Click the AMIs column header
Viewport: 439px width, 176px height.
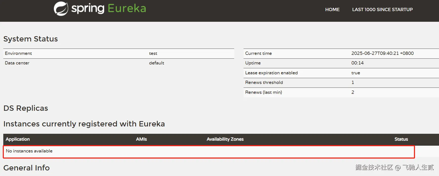141,139
